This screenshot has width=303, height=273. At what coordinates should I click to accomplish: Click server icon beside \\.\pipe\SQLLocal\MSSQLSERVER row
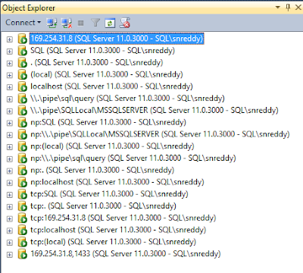(22, 111)
